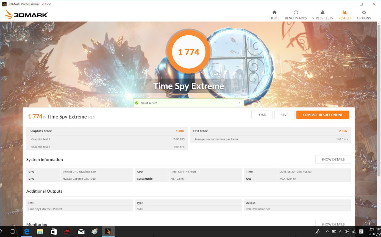Switch to STRESS TESTS tab

tap(322, 15)
